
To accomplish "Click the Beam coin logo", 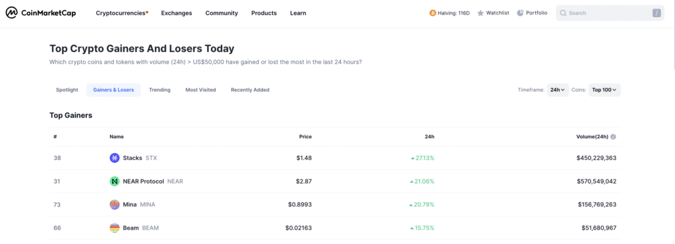I will (115, 228).
